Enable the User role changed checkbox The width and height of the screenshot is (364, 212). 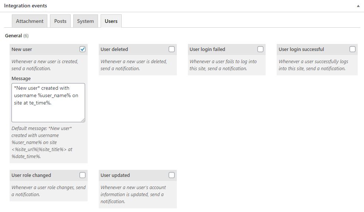[x=82, y=175]
